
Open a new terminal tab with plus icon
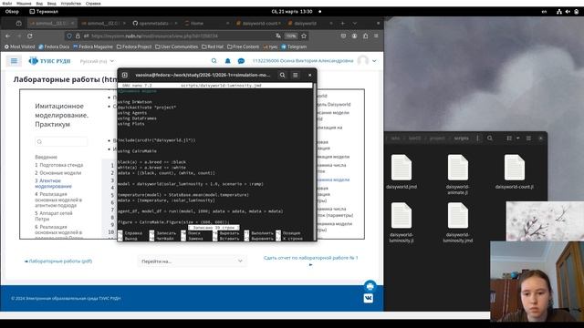[125, 75]
